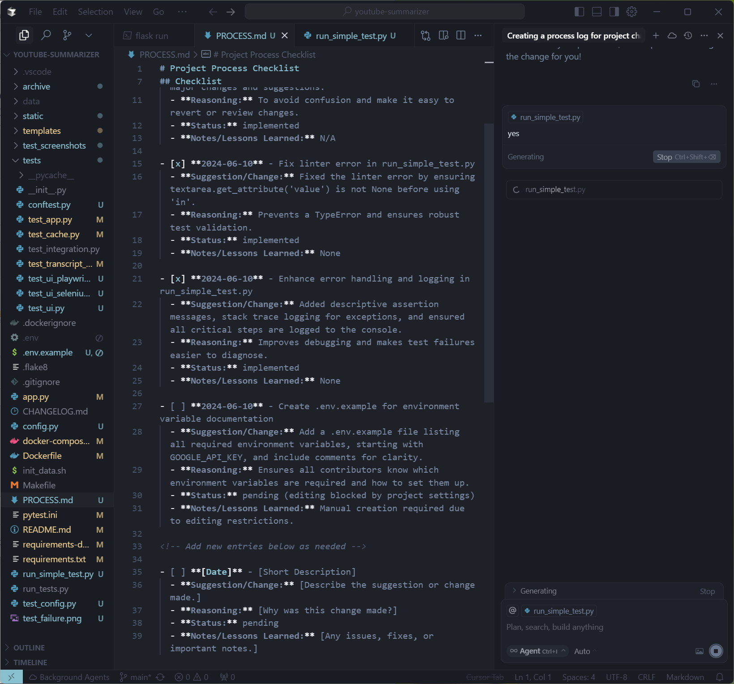Start a new chat with plus icon
Screen dimensions: 734x684
pyautogui.click(x=656, y=35)
